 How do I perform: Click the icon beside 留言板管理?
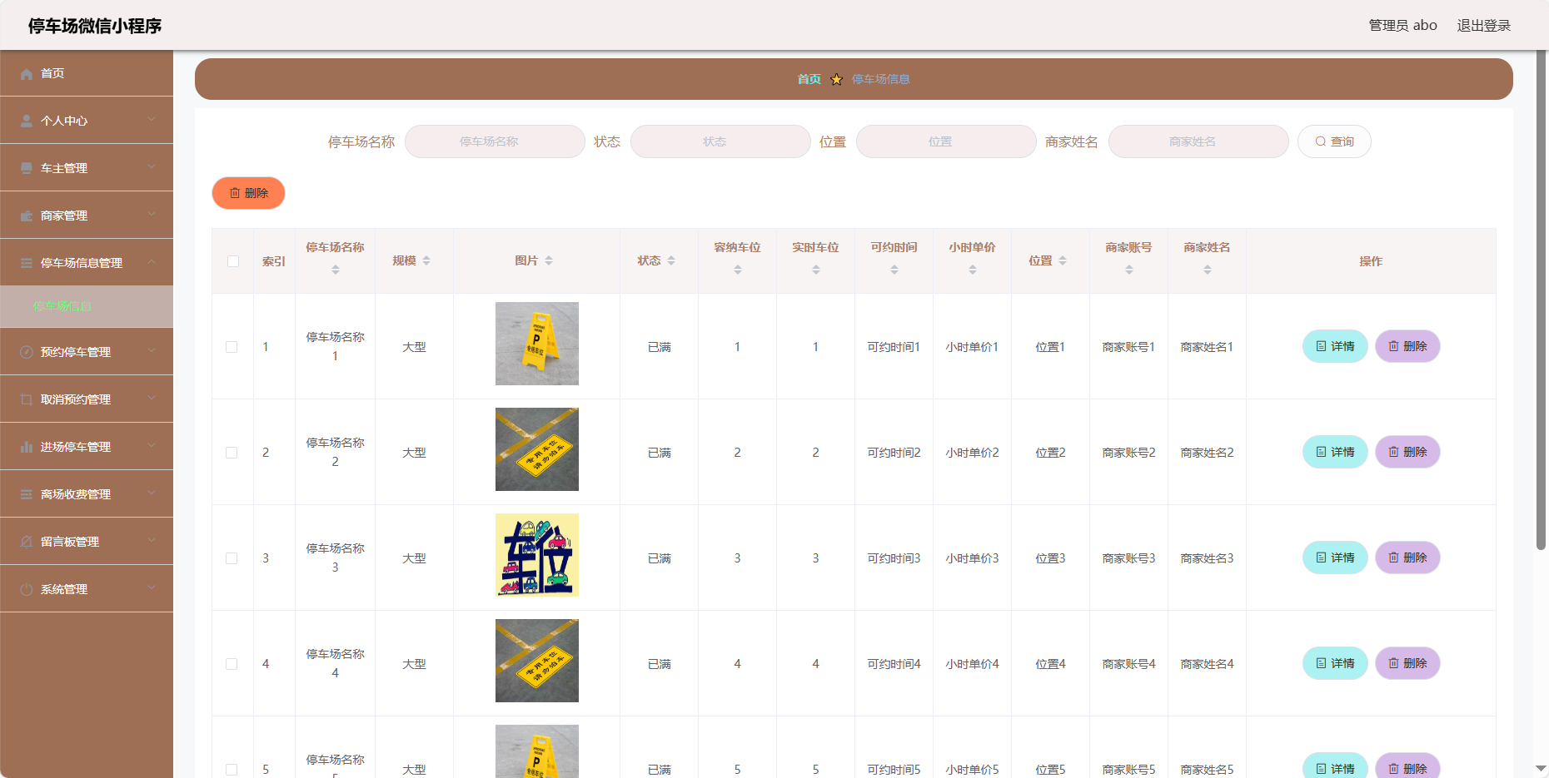27,543
